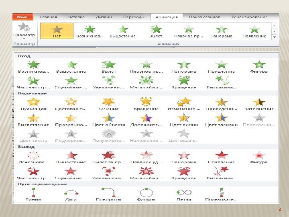Apply Вылет from the ribbon gallery
289x217 pixels.
(x=156, y=31)
